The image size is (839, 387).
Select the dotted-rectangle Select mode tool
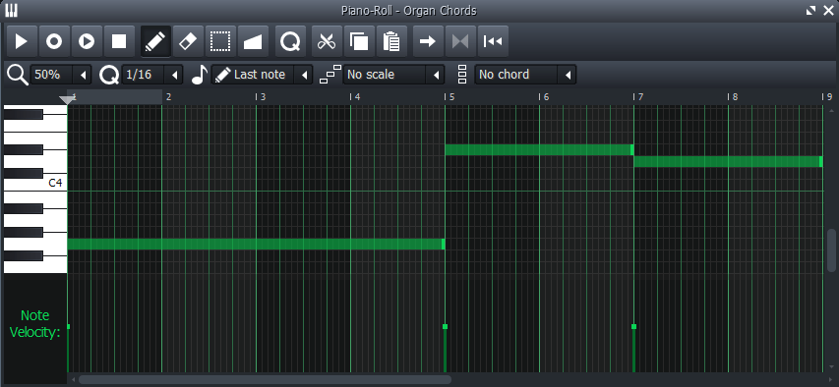click(x=220, y=41)
